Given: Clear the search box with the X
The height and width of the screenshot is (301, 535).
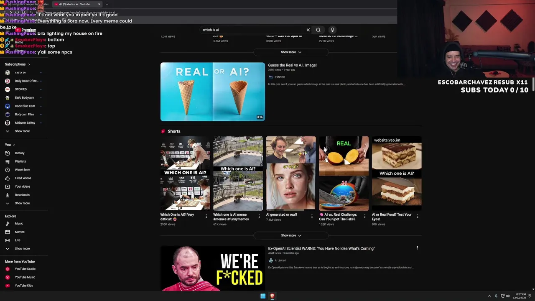Looking at the screenshot, I should click(308, 30).
